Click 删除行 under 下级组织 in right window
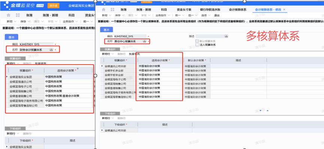Image resolution: width=324 pixels, height=149 pixels. (x=121, y=118)
